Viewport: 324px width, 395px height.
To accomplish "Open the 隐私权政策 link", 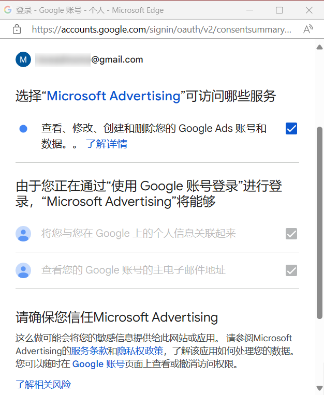I will 140,351.
